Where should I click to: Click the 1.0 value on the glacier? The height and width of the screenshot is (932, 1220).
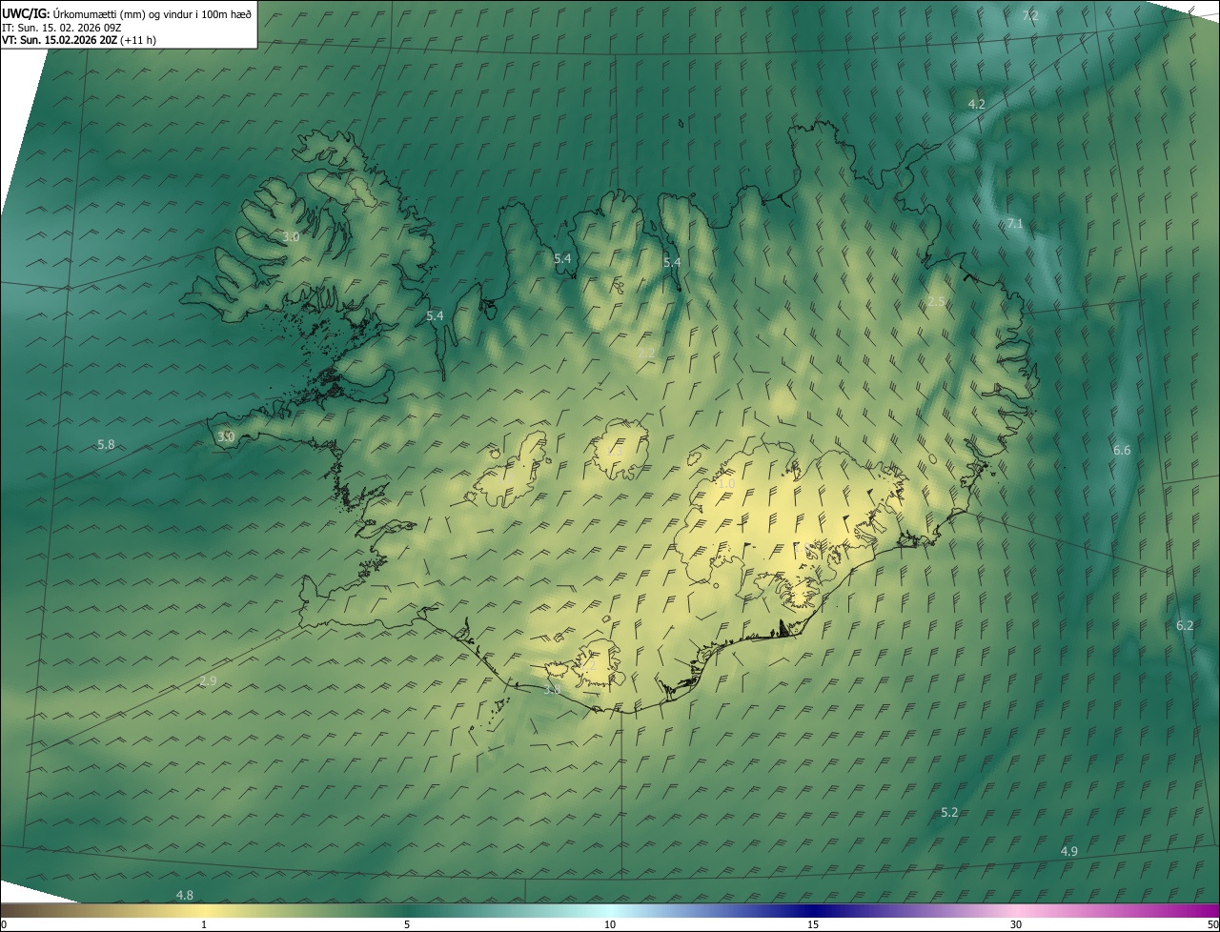[726, 484]
